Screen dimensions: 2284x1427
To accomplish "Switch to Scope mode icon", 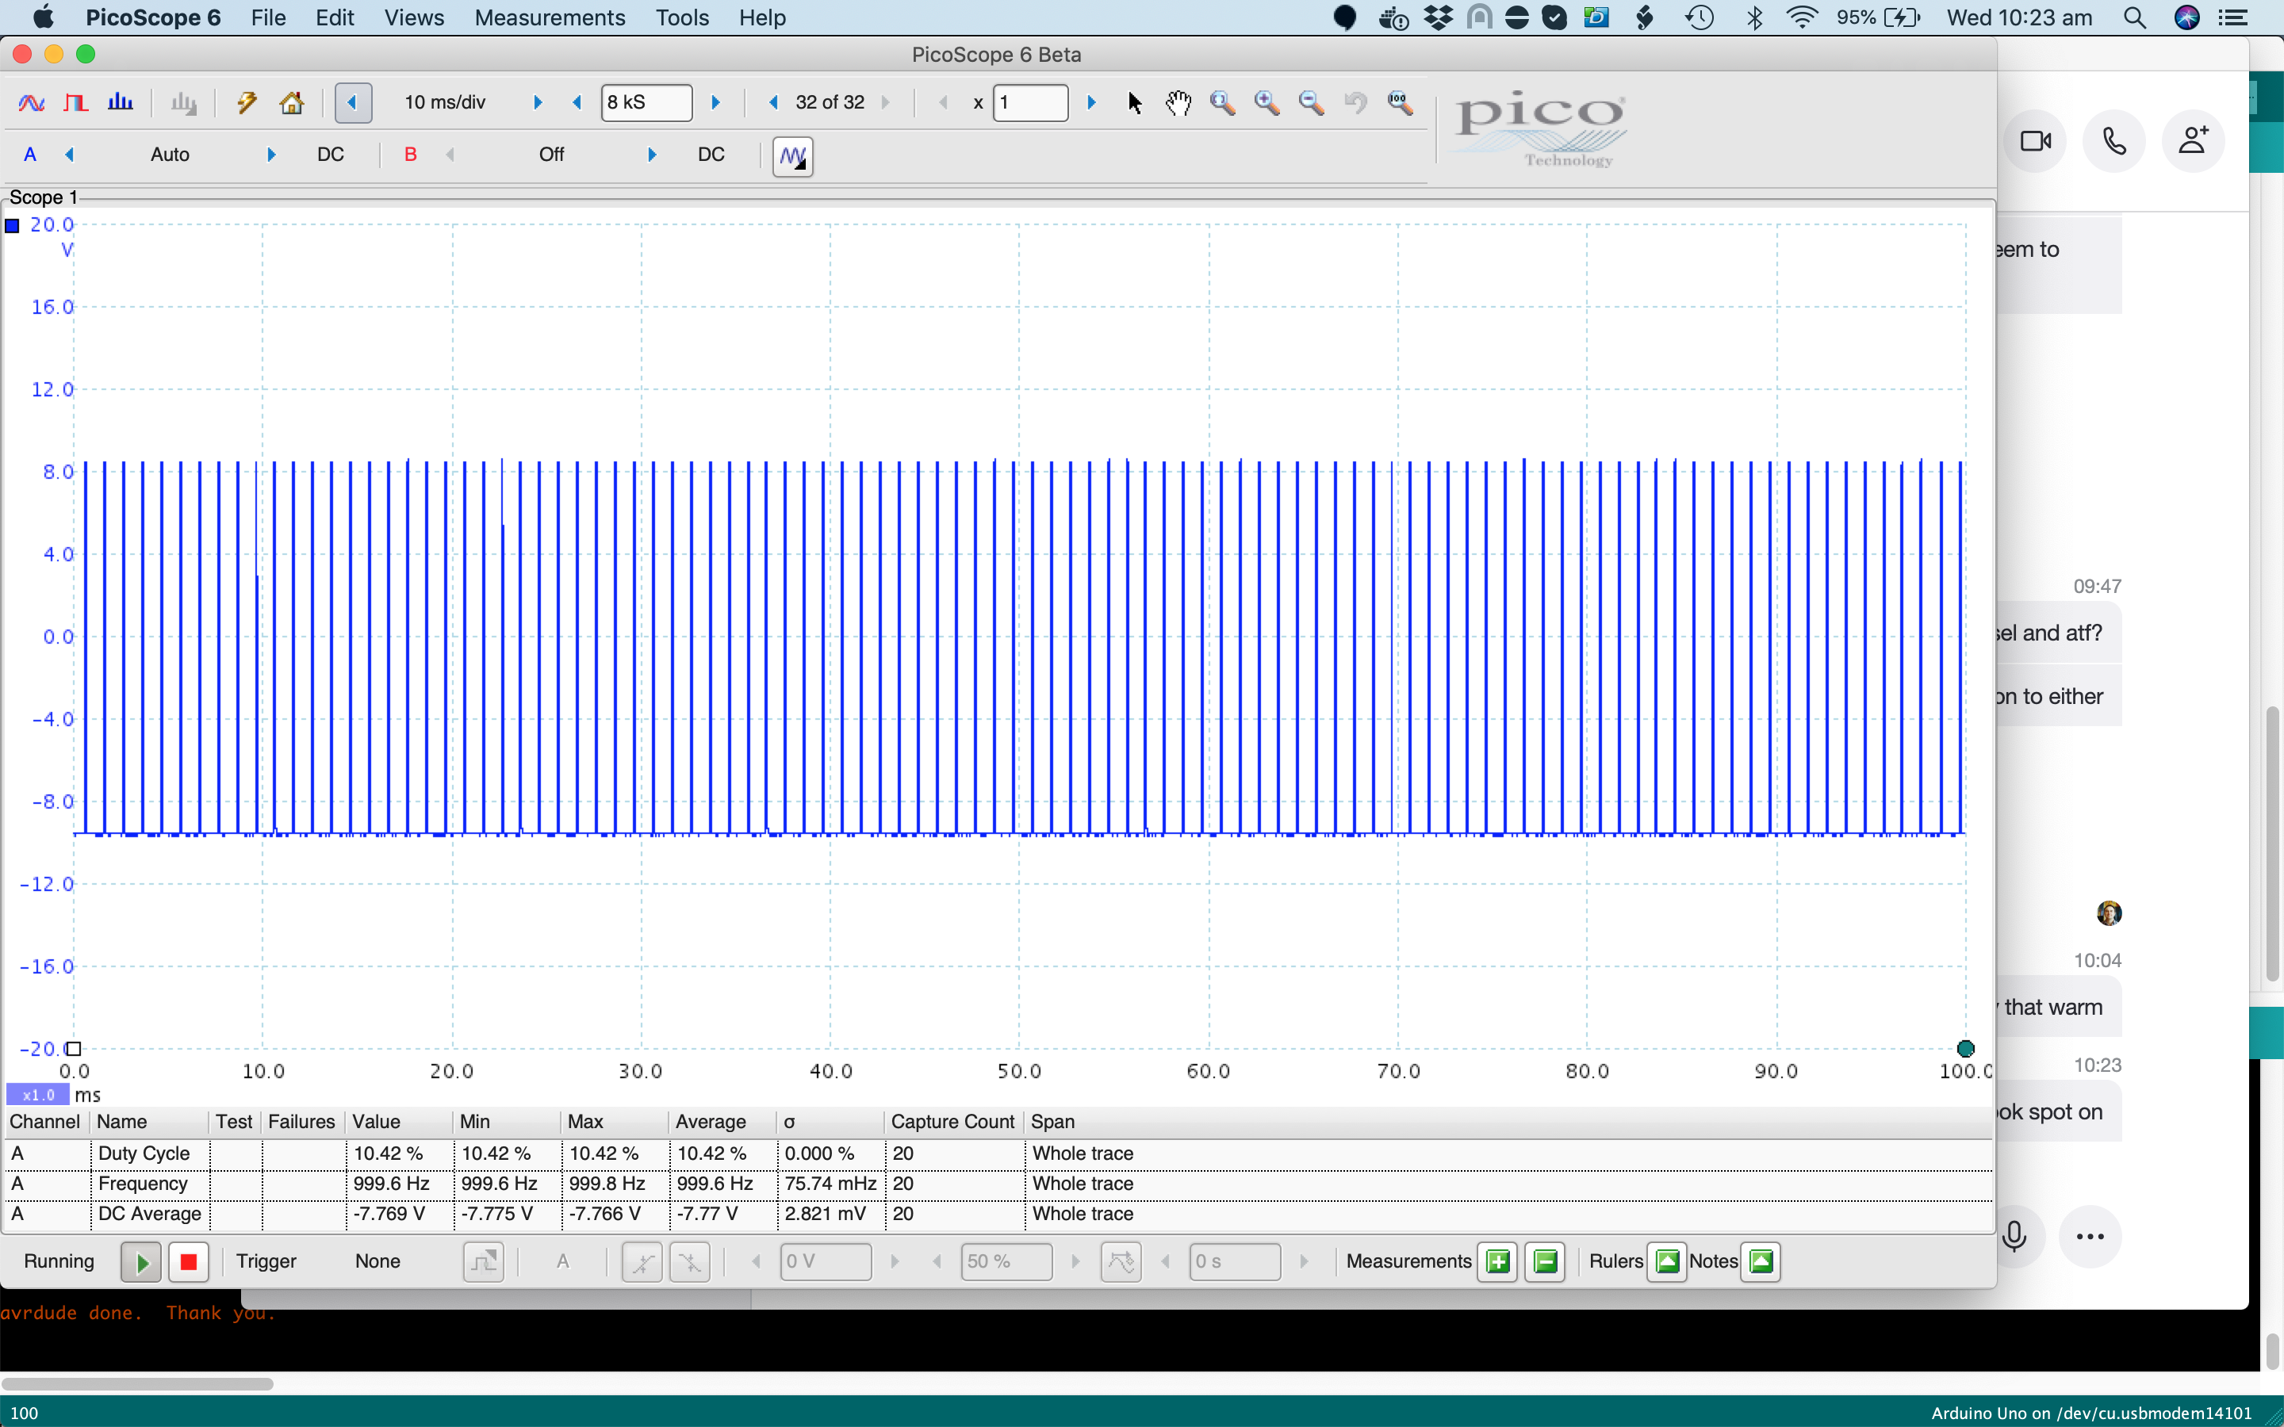I will [x=31, y=103].
